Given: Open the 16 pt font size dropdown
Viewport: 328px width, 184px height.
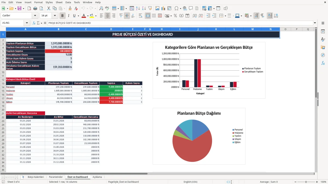Looking at the screenshot, I should [x=55, y=16].
